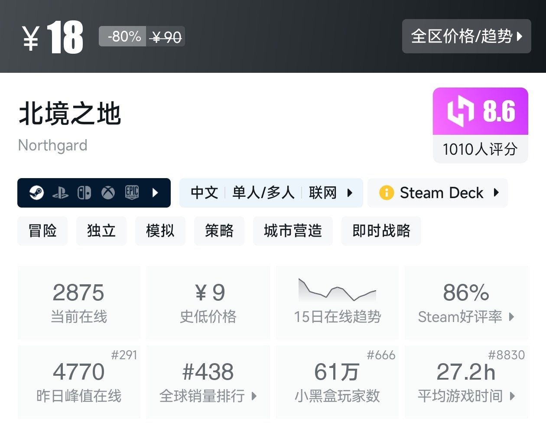Click the Xbox platform icon
The height and width of the screenshot is (426, 546).
pos(108,193)
